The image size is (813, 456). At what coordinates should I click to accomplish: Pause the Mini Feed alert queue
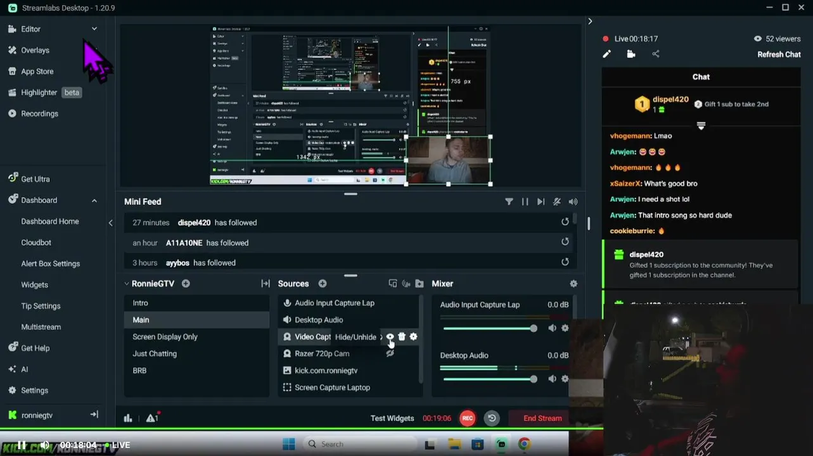tap(525, 201)
